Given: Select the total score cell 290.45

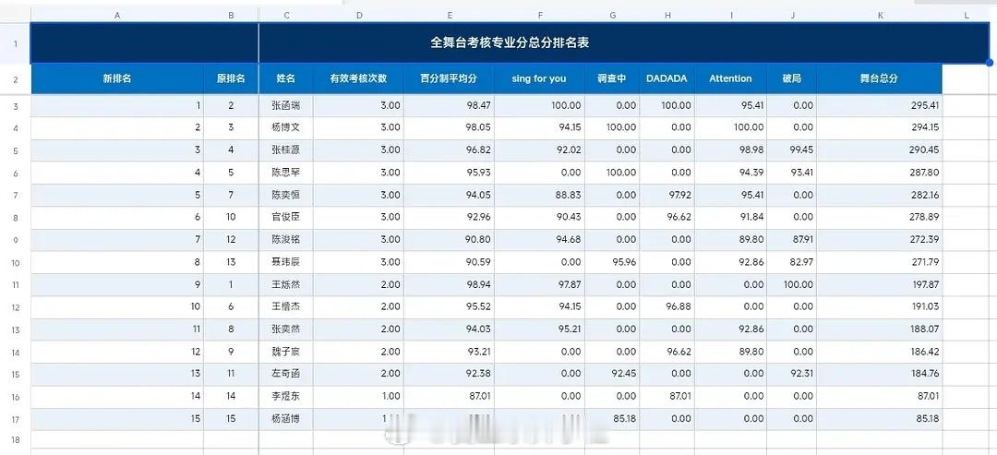Looking at the screenshot, I should point(880,150).
